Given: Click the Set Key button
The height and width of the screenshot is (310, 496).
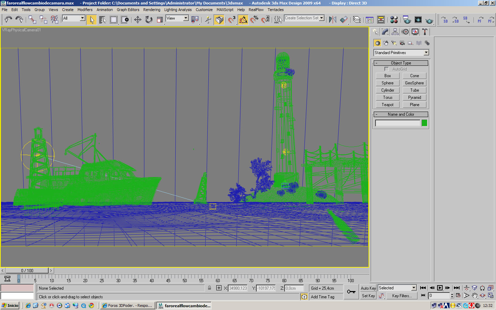Looking at the screenshot, I should [x=368, y=296].
